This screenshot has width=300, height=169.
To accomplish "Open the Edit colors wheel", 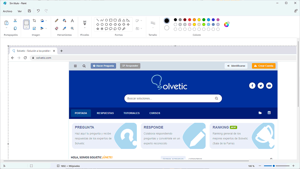I will (x=226, y=24).
